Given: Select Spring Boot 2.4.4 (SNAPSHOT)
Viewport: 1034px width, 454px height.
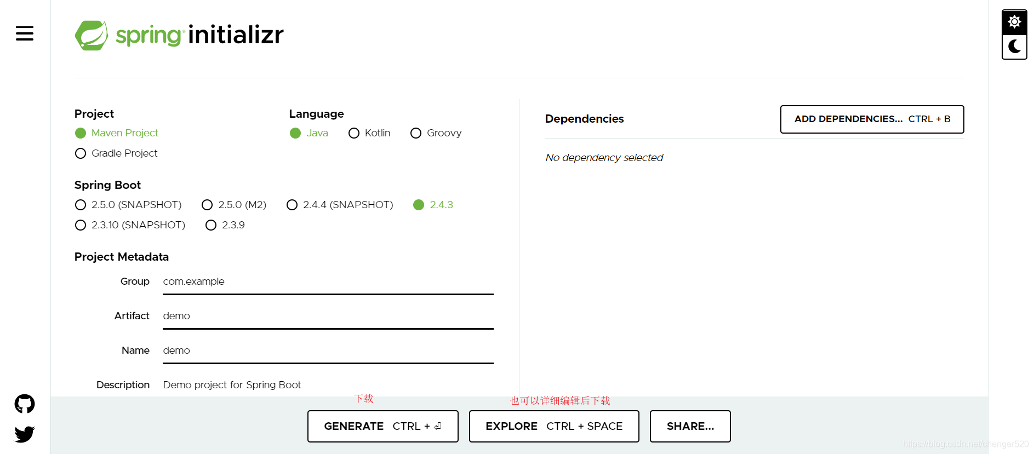Looking at the screenshot, I should click(340, 205).
